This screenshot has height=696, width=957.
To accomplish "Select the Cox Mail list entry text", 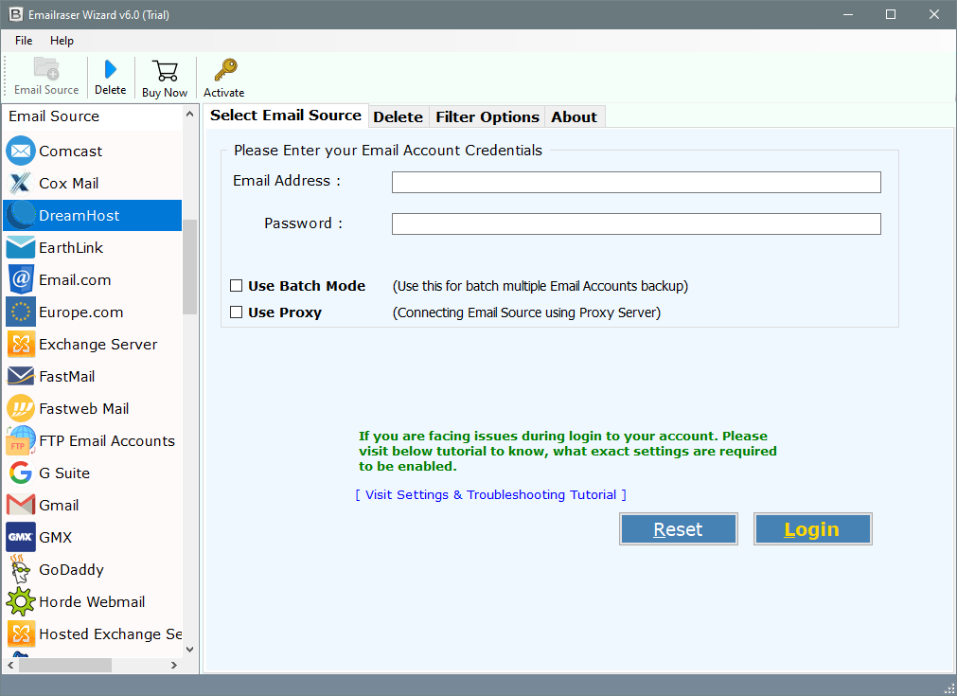I will click(68, 183).
